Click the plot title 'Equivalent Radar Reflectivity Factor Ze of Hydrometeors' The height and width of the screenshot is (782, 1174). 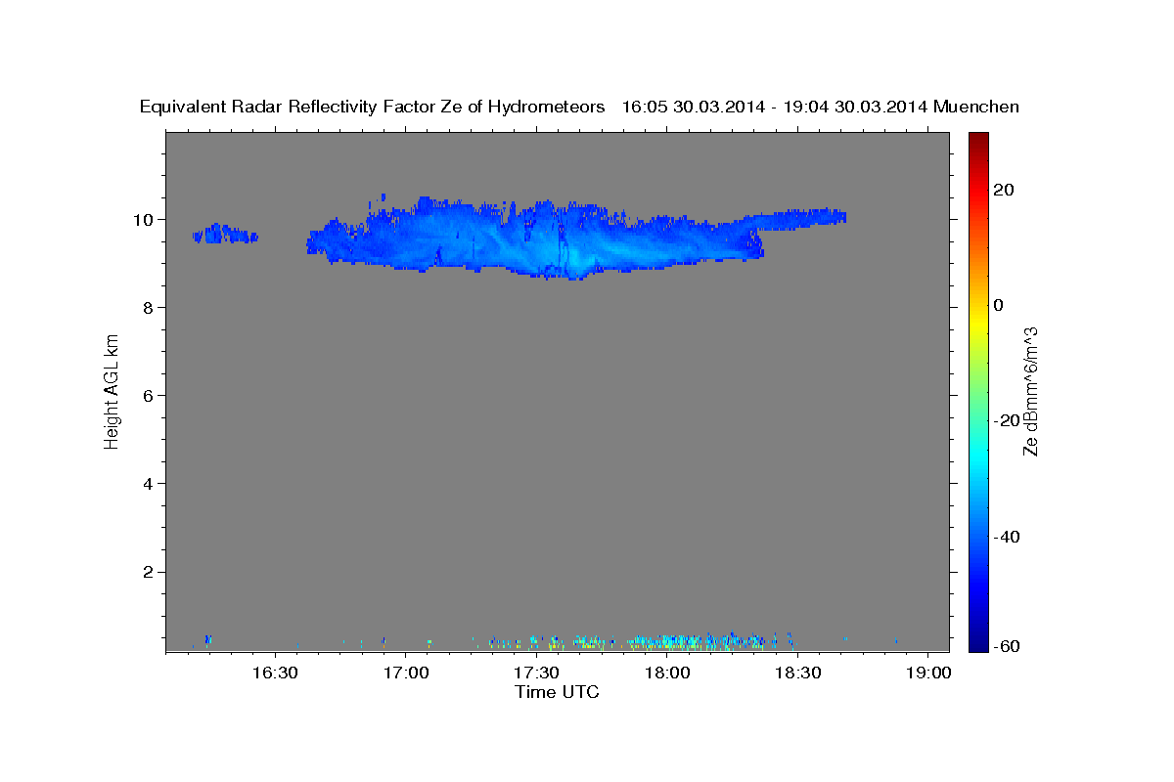pos(373,108)
